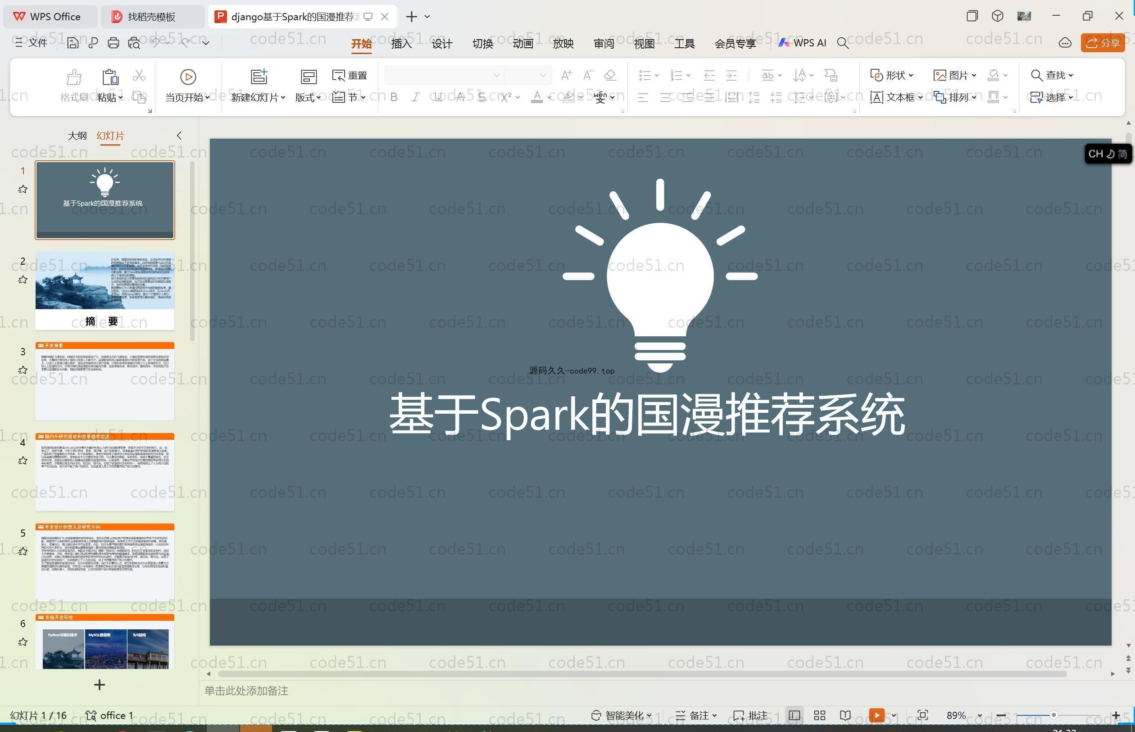1135x732 pixels.
Task: Click Comments (批注) button
Action: click(x=750, y=715)
